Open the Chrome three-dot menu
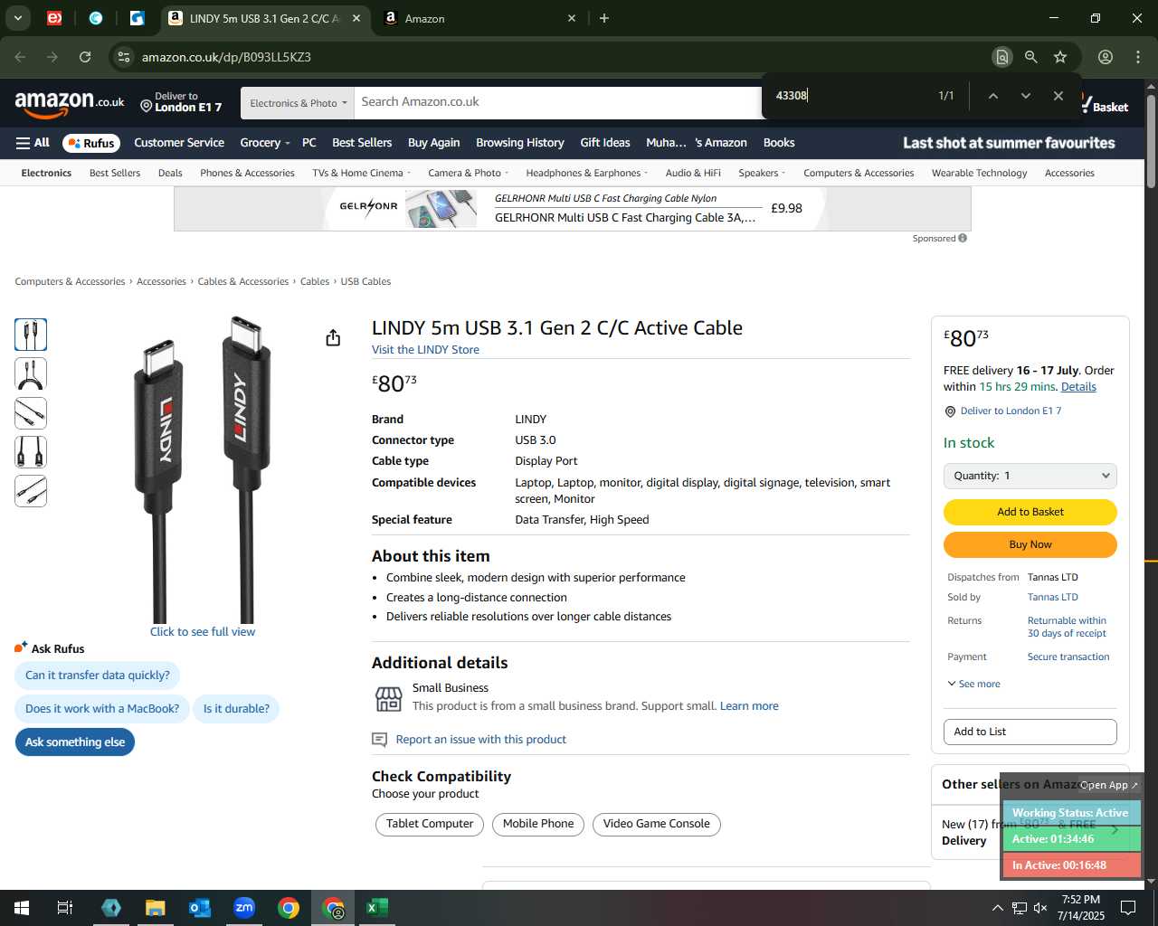 1138,57
